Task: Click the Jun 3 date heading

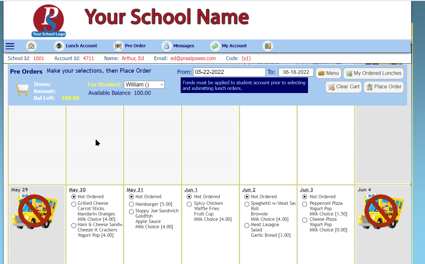Action: pos(306,190)
